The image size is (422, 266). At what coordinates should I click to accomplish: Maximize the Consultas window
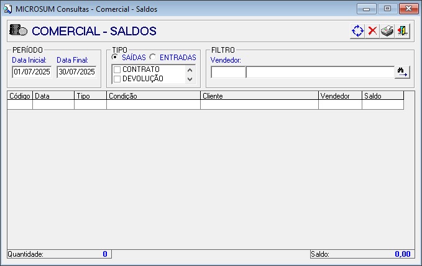[387, 9]
